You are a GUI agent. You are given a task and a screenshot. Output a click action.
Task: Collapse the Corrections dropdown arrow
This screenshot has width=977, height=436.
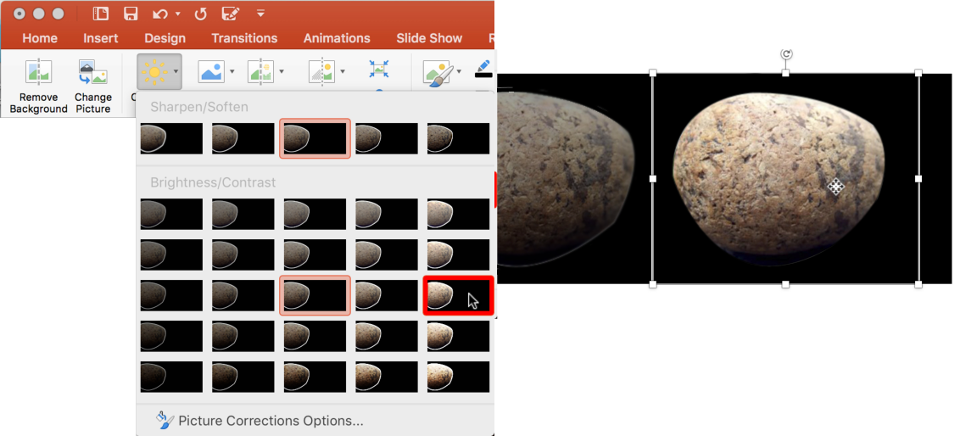(176, 71)
